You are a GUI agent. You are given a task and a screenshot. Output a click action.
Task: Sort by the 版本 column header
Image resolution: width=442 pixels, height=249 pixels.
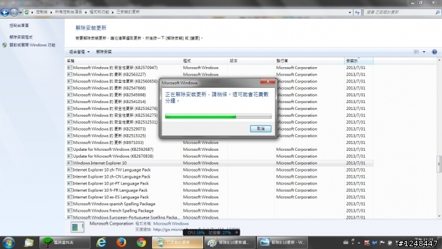[x=251, y=61]
